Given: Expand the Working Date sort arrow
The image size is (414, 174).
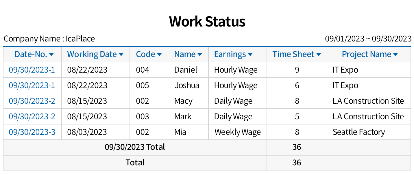Looking at the screenshot, I should pos(121,54).
